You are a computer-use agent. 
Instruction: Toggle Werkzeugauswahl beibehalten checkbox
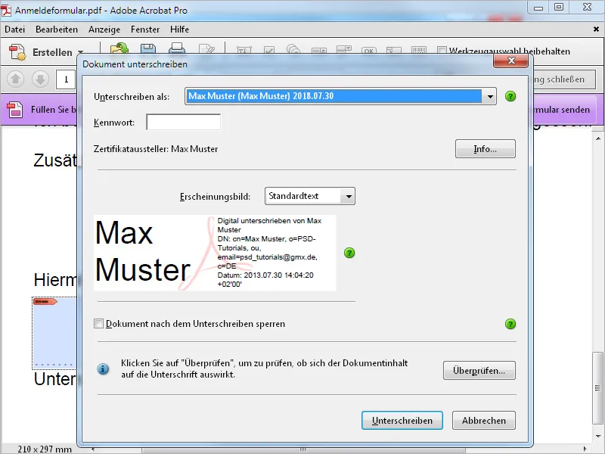point(442,51)
